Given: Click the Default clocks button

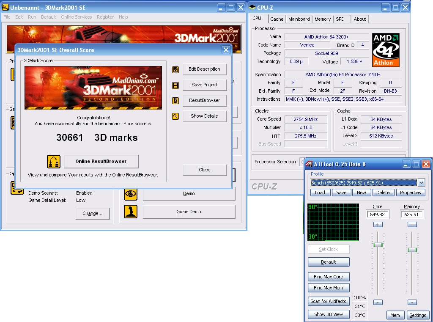Looking at the screenshot, I should pos(329,262).
